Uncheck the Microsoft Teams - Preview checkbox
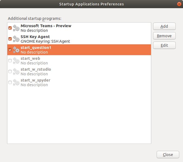Viewport: 183px width, 162px height. click(x=10, y=28)
